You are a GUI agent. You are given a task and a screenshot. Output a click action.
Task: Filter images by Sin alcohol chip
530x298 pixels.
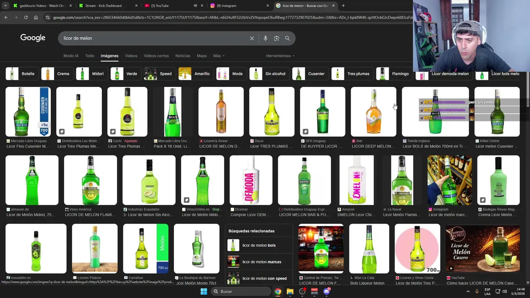270,74
